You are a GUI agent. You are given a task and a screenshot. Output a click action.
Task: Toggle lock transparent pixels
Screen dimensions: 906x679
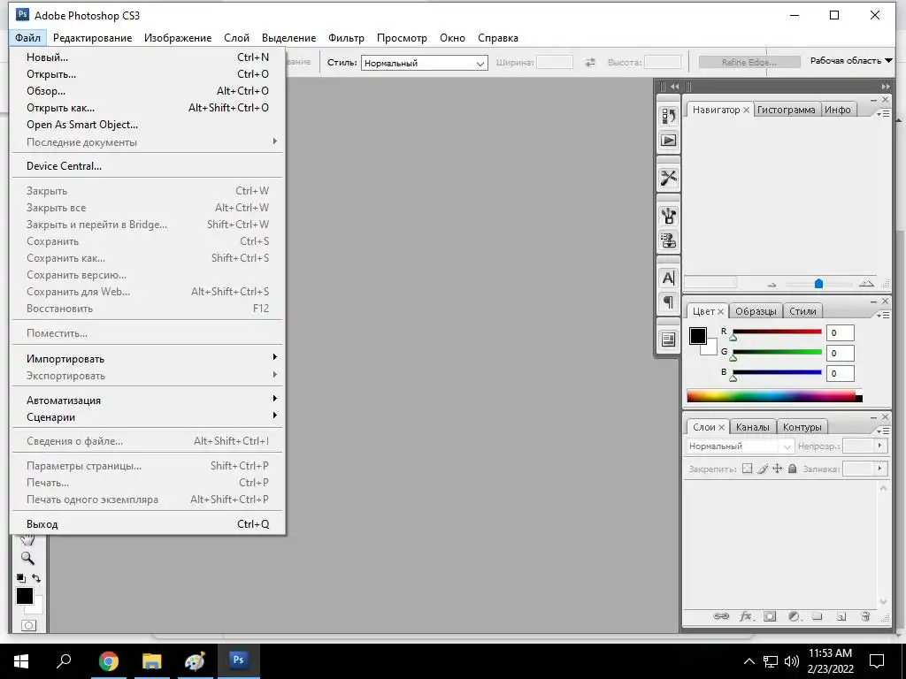747,469
